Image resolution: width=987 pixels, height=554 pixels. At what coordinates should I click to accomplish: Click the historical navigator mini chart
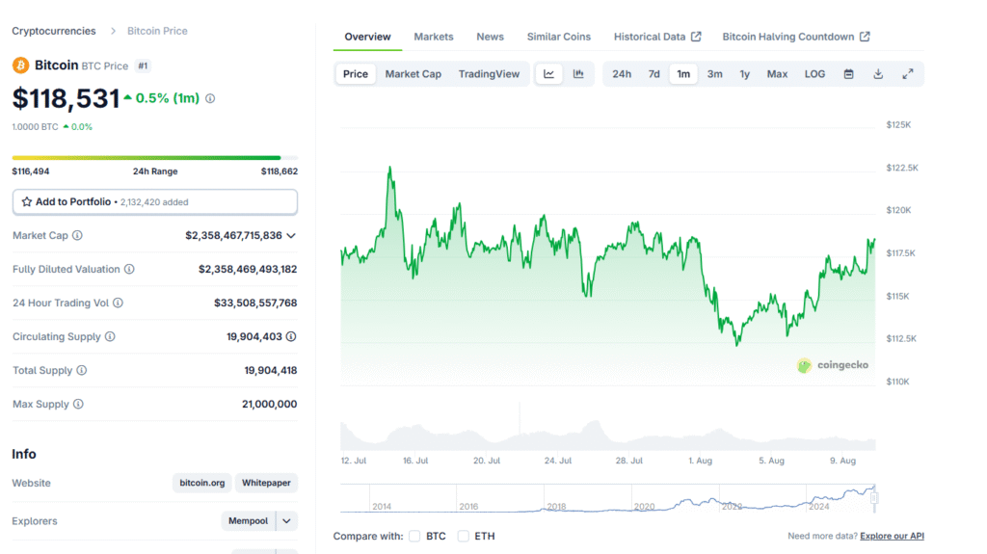[607, 498]
